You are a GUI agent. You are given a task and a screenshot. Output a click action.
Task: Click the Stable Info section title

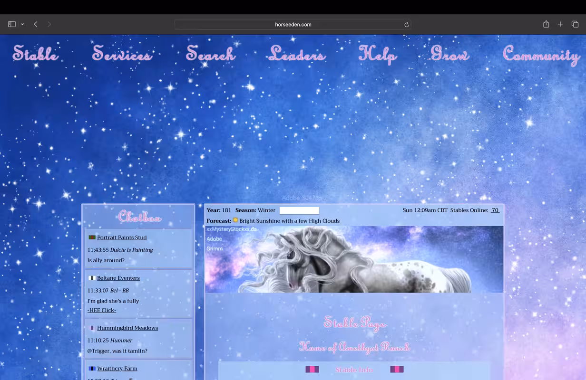point(354,370)
